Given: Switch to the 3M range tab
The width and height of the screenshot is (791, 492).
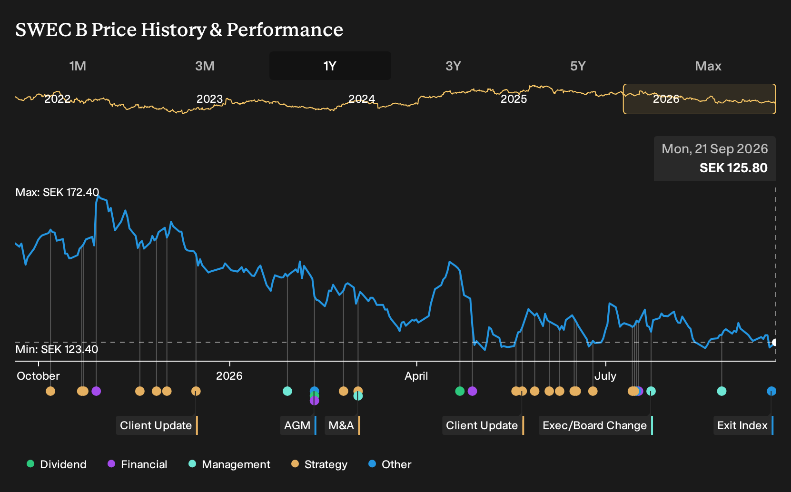Looking at the screenshot, I should click(205, 66).
